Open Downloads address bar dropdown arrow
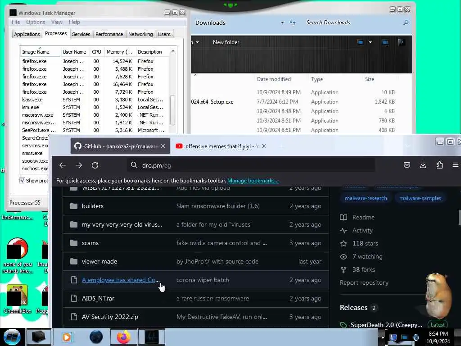Screen dimensions: 461x346 tap(282, 23)
